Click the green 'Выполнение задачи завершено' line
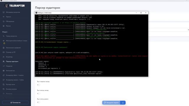This screenshot has height=106, width=189. coord(51,47)
